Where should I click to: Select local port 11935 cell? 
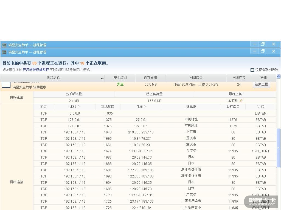[108, 113]
